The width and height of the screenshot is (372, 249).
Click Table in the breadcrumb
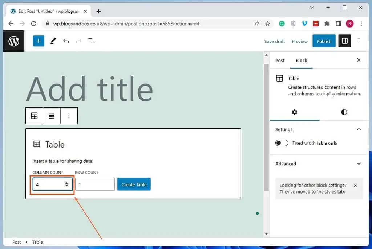click(37, 242)
